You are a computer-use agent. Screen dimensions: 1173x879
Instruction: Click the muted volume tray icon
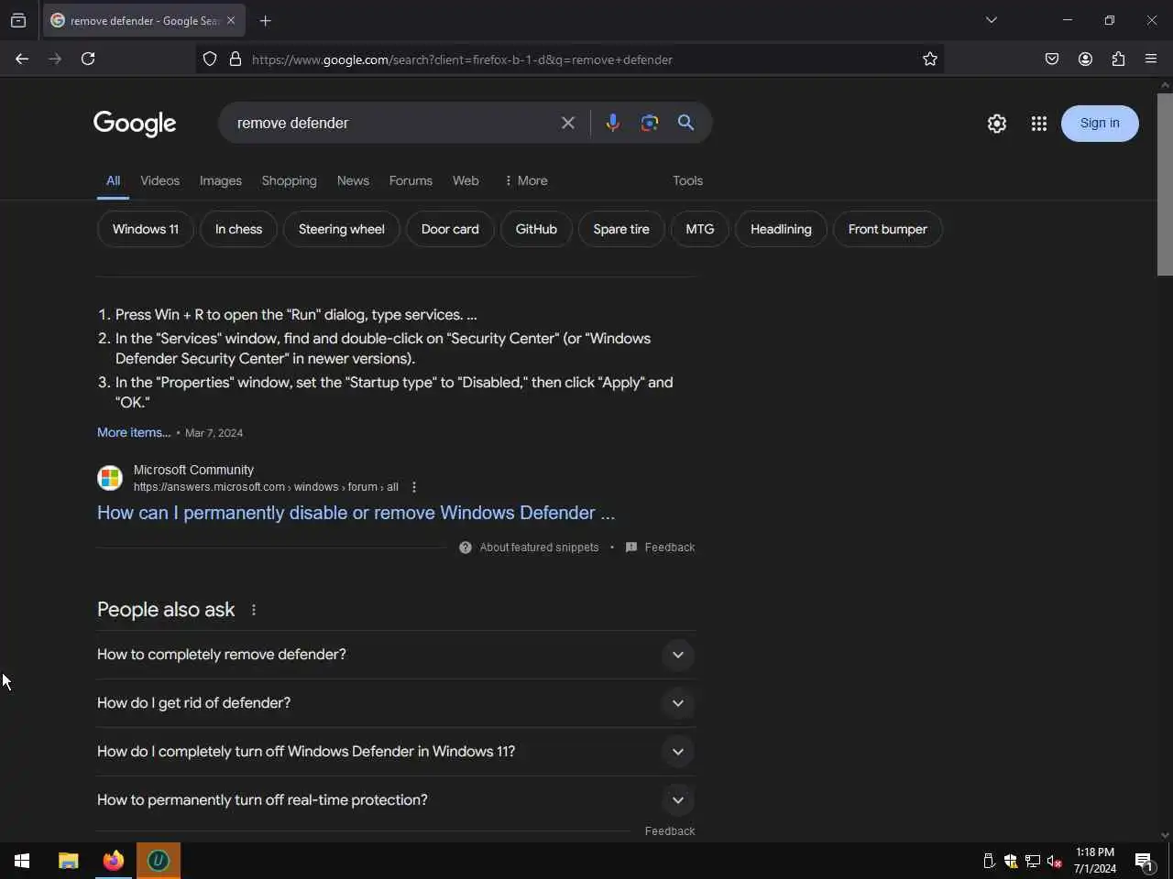click(1055, 861)
